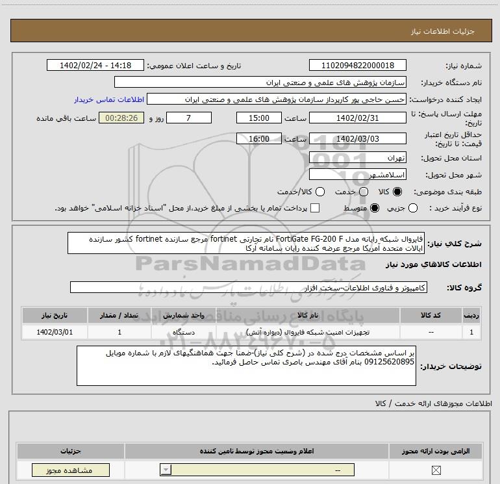Viewport: 500px width, 484px height.
Task: Choose the جزیی purchase type radio
Action: tap(413, 208)
